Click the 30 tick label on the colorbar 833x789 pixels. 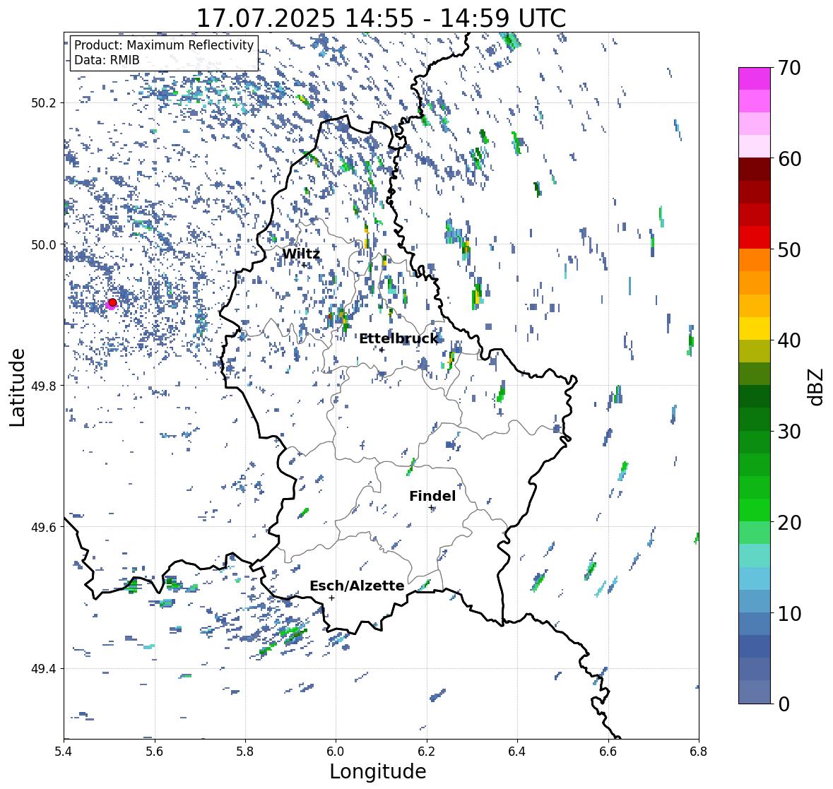[789, 432]
